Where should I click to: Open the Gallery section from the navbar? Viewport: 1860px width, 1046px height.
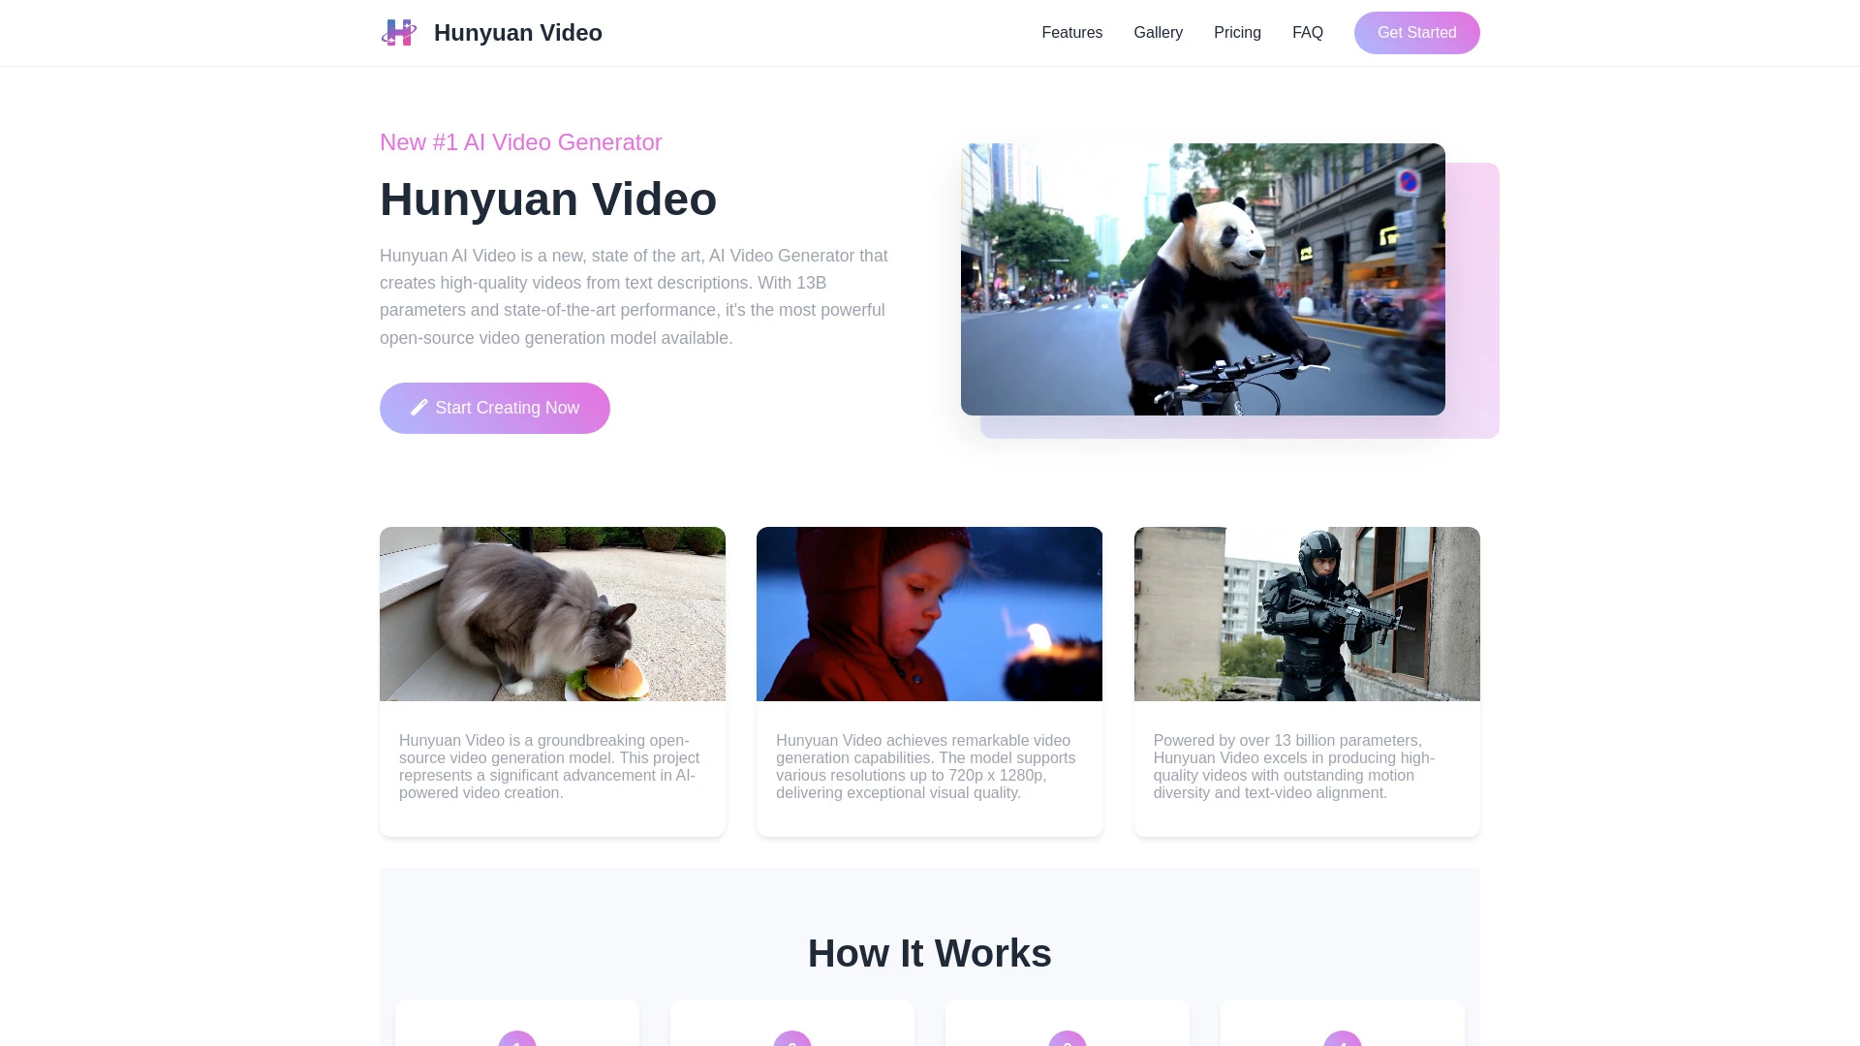1158,32
